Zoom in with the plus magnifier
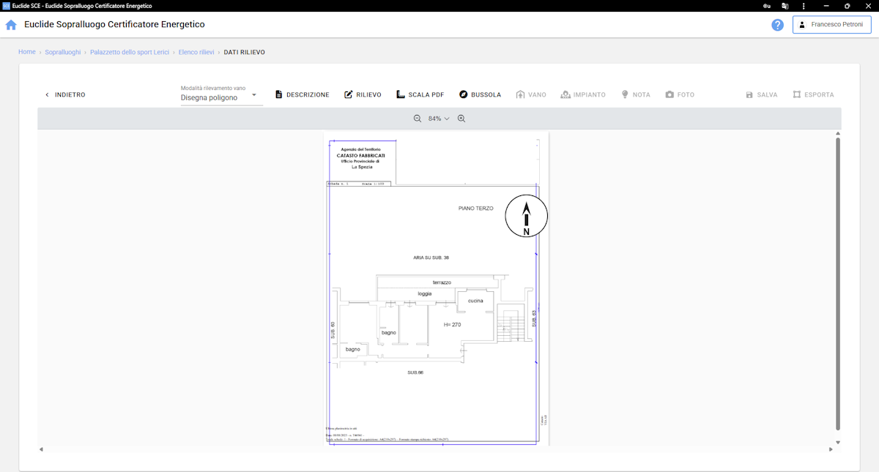This screenshot has width=879, height=472. tap(461, 119)
